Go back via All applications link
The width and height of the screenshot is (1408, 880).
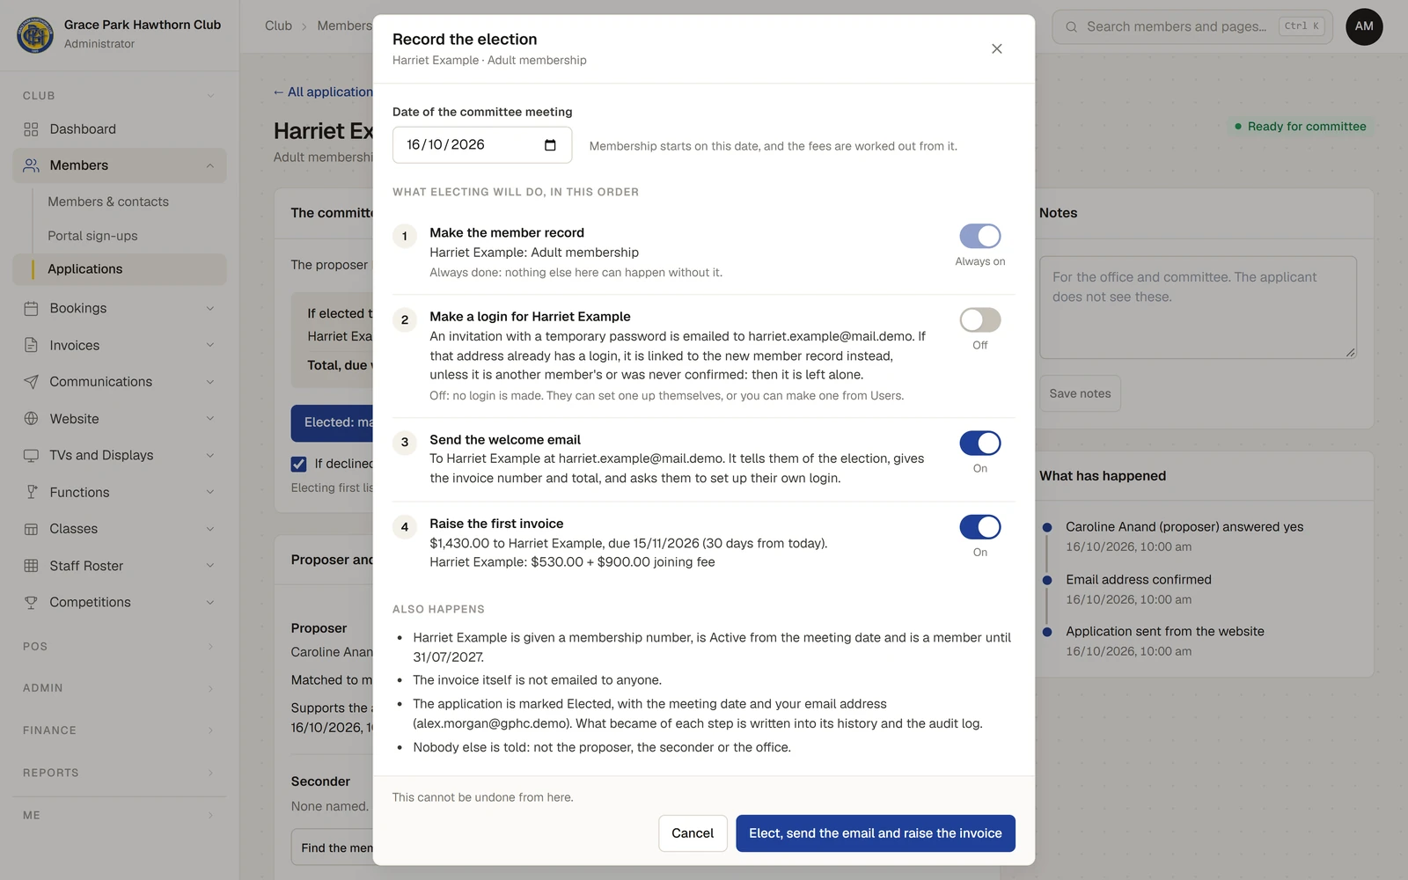pyautogui.click(x=323, y=92)
